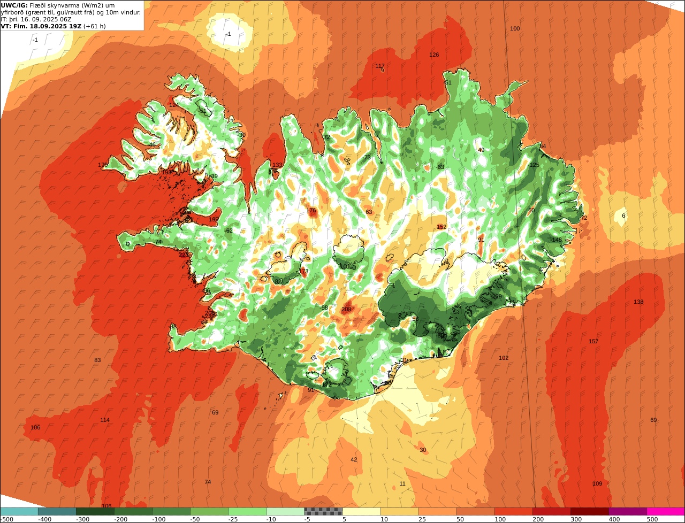Click the value 152 north of Vatnajökull
Viewport: 685px width, 523px height.
click(442, 227)
